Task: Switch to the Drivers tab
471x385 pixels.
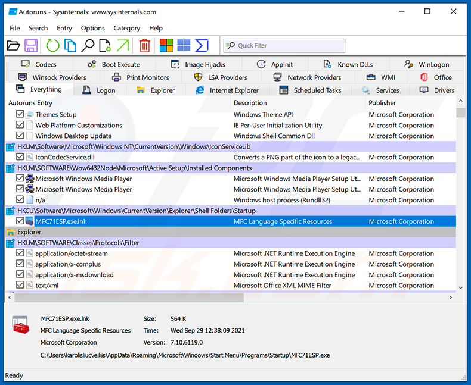Action: [x=438, y=90]
